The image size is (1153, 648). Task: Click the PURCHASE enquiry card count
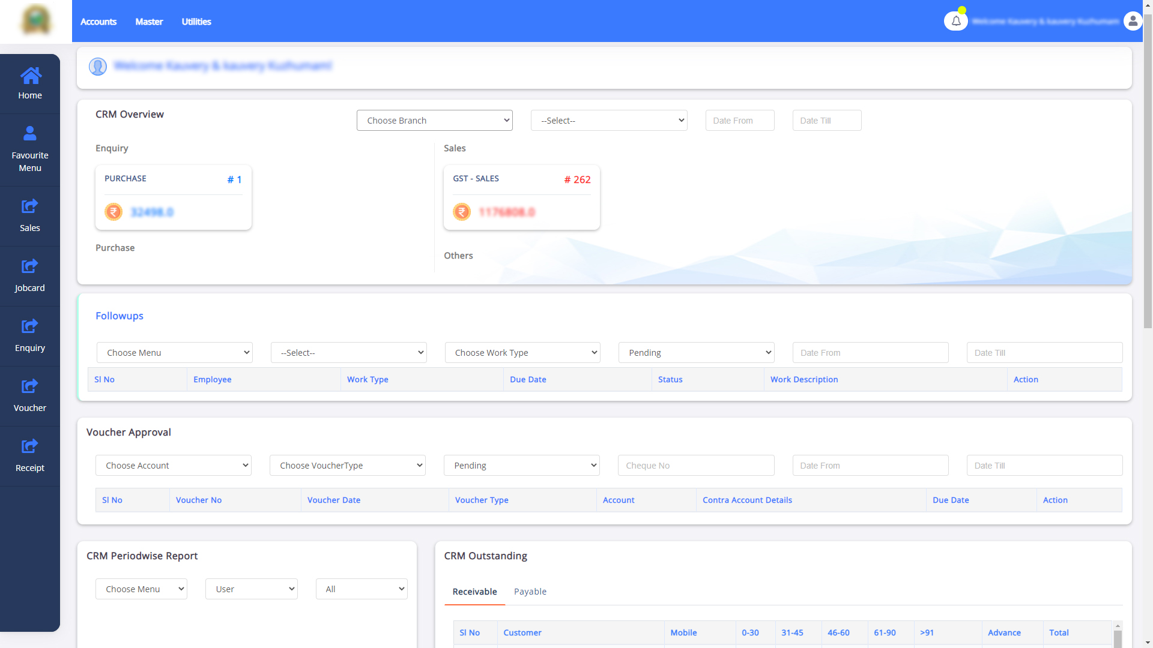(x=234, y=179)
